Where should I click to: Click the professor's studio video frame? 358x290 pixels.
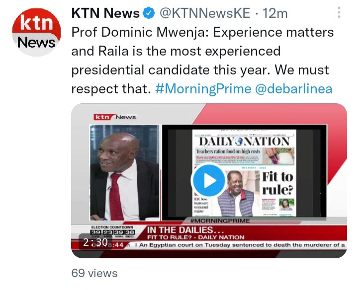[125, 173]
